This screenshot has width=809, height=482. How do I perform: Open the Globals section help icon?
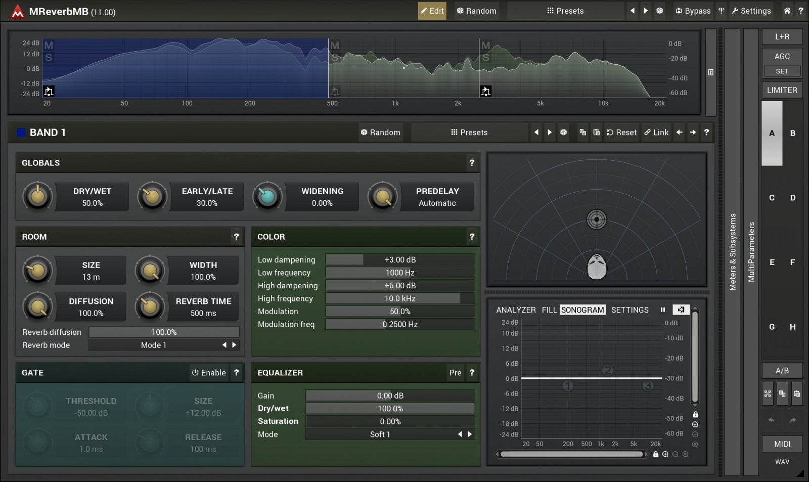point(472,163)
